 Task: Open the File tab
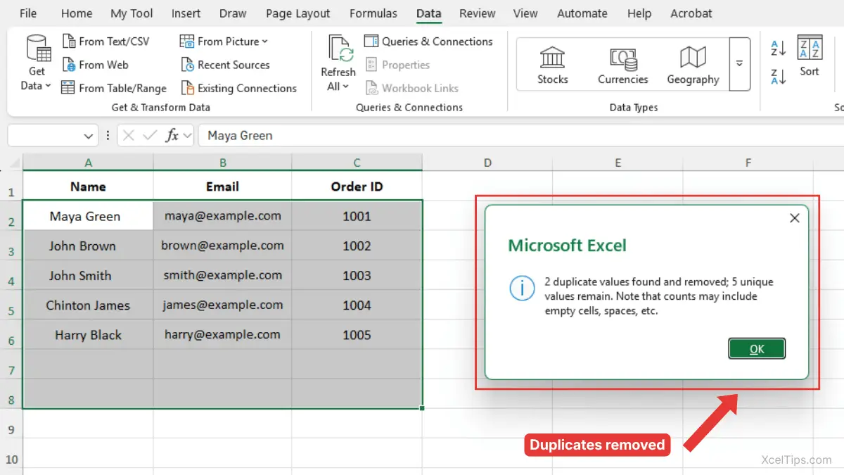point(28,13)
